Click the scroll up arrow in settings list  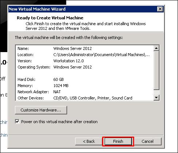pos(156,48)
